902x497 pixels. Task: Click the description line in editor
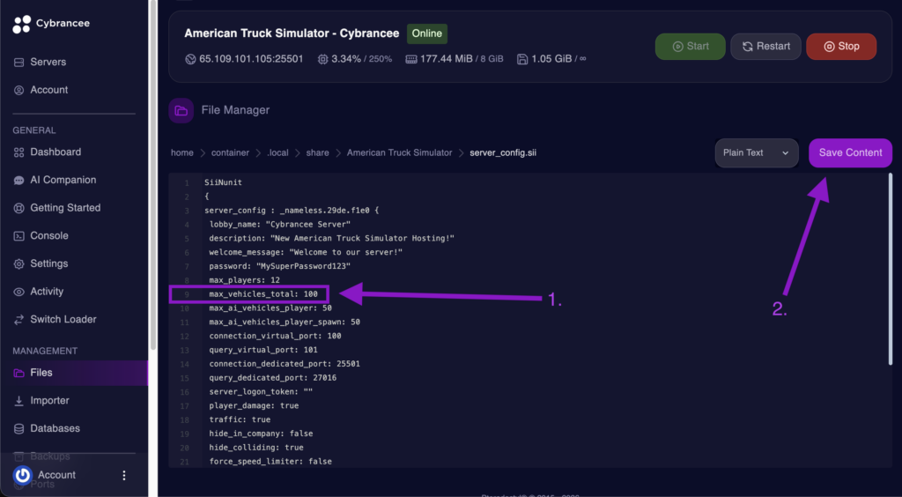pyautogui.click(x=332, y=238)
